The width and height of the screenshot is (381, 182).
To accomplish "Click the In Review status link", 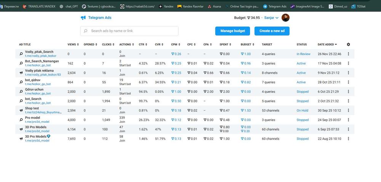I will tap(304, 54).
